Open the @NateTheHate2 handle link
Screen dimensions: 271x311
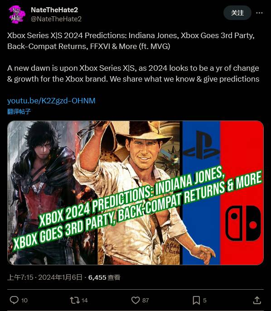[56, 19]
